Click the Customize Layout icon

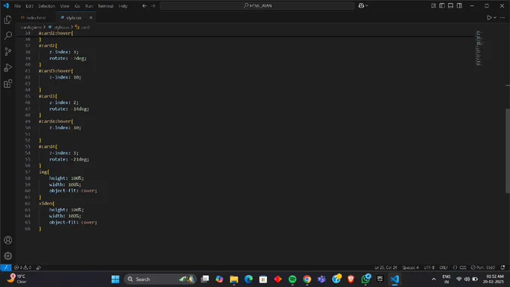point(433,5)
